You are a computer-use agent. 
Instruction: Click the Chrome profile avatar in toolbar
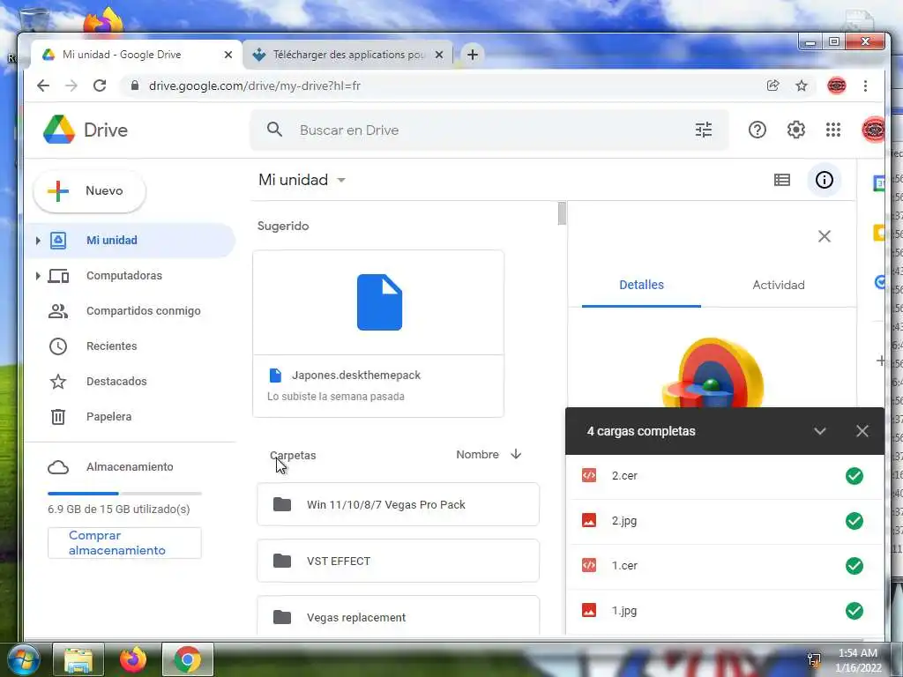click(x=836, y=86)
